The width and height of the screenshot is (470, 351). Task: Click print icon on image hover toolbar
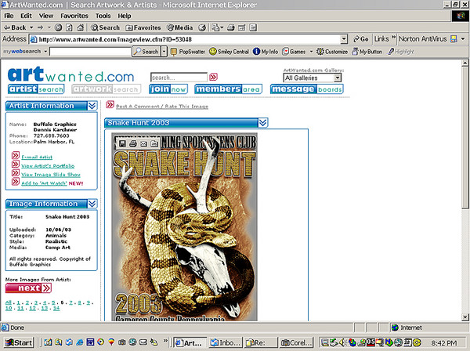(133, 144)
